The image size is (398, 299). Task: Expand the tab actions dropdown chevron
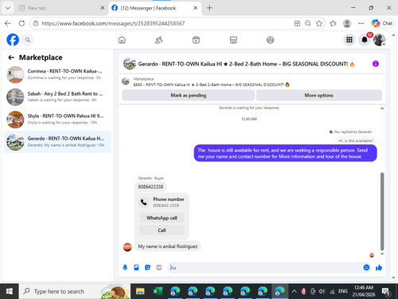point(8,8)
